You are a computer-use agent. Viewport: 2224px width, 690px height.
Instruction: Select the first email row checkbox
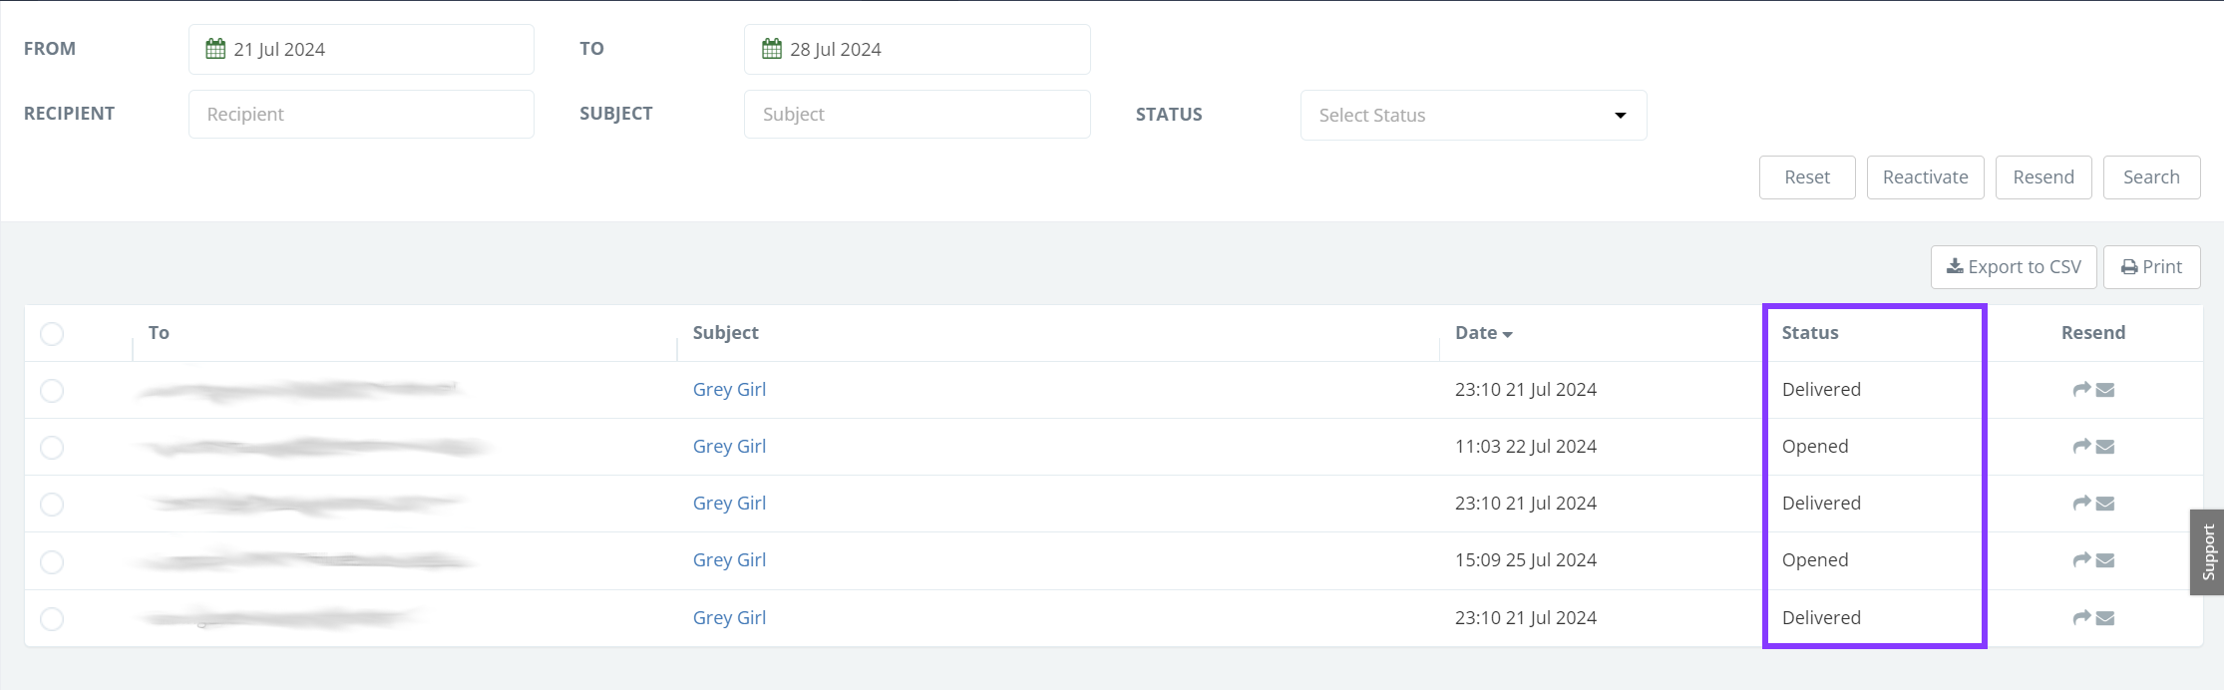point(52,391)
